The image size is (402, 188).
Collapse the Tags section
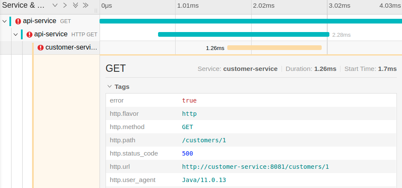pyautogui.click(x=109, y=87)
